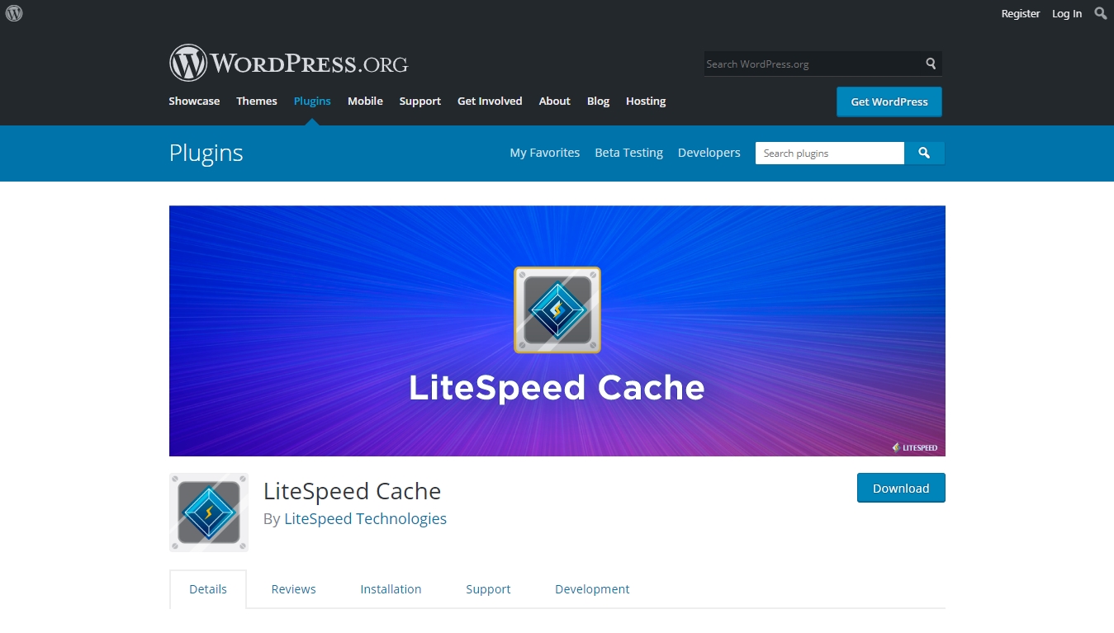Click the blue plugin search magnifier button
The width and height of the screenshot is (1114, 633).
924,153
